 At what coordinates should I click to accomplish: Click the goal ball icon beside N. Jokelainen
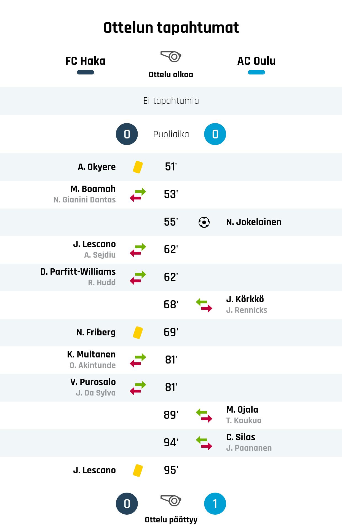[x=204, y=222]
